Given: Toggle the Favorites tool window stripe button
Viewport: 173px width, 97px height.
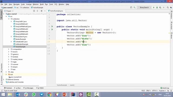Looking at the screenshot, I should click(x=1, y=68).
